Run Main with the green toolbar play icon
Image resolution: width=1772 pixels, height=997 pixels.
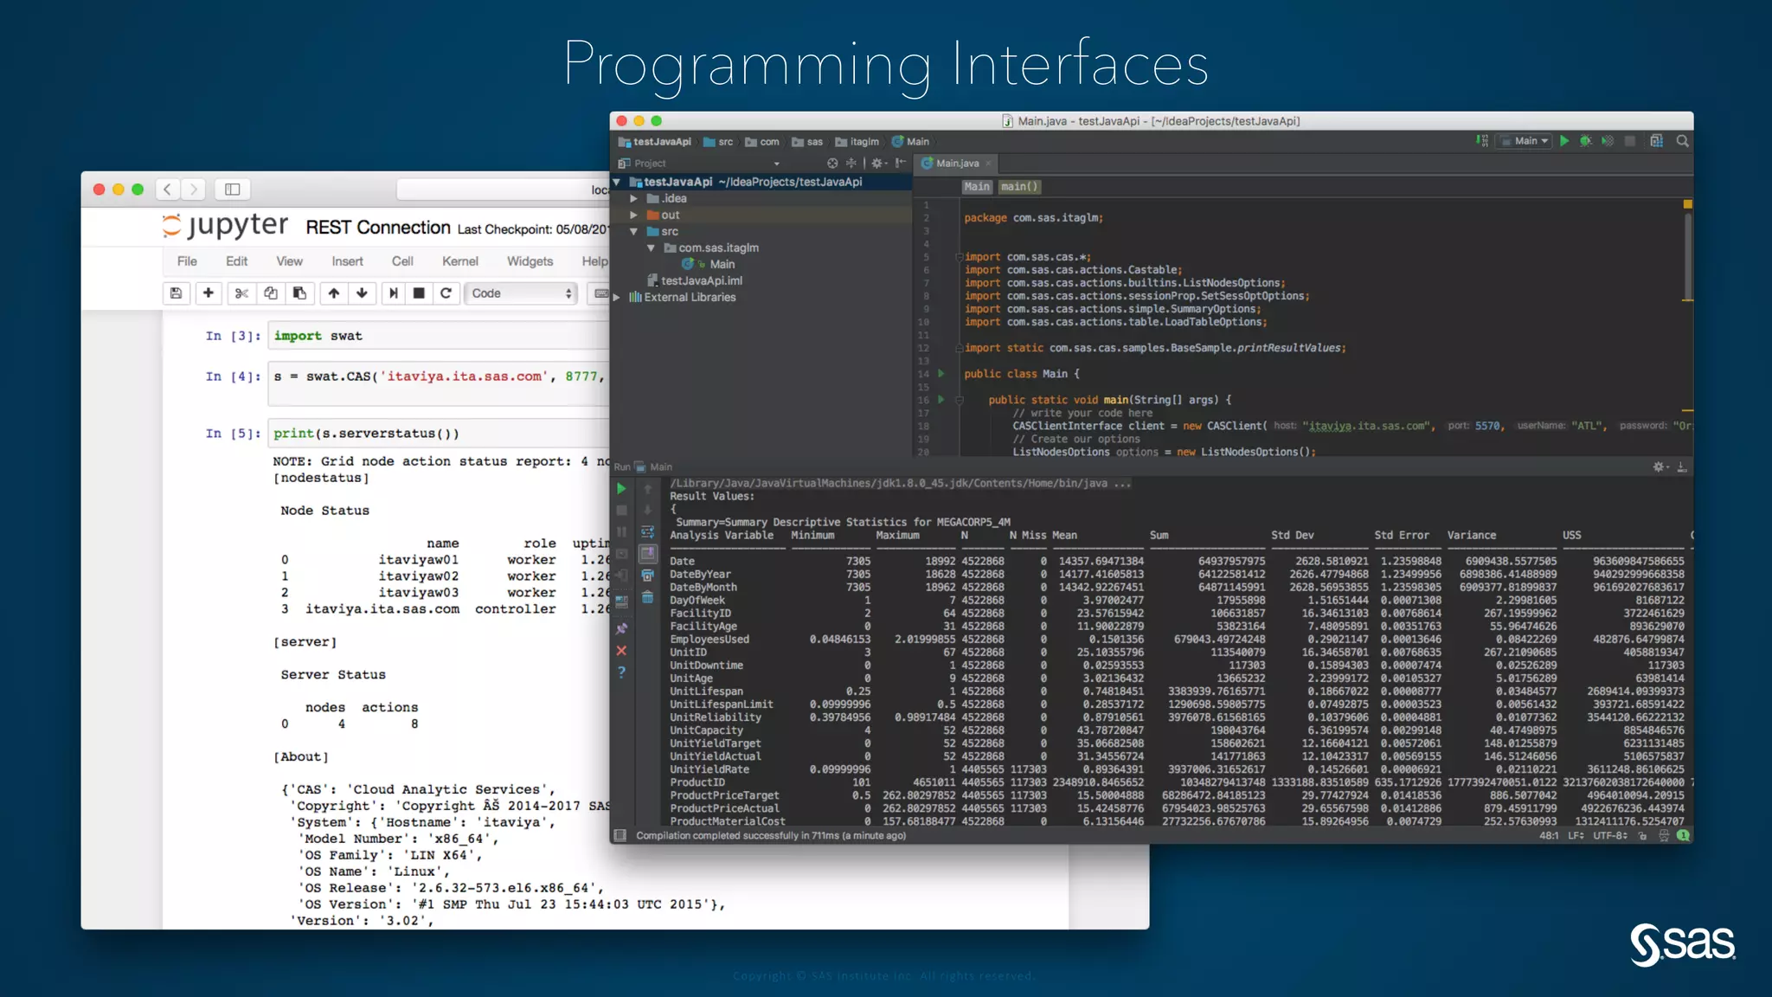point(1564,141)
